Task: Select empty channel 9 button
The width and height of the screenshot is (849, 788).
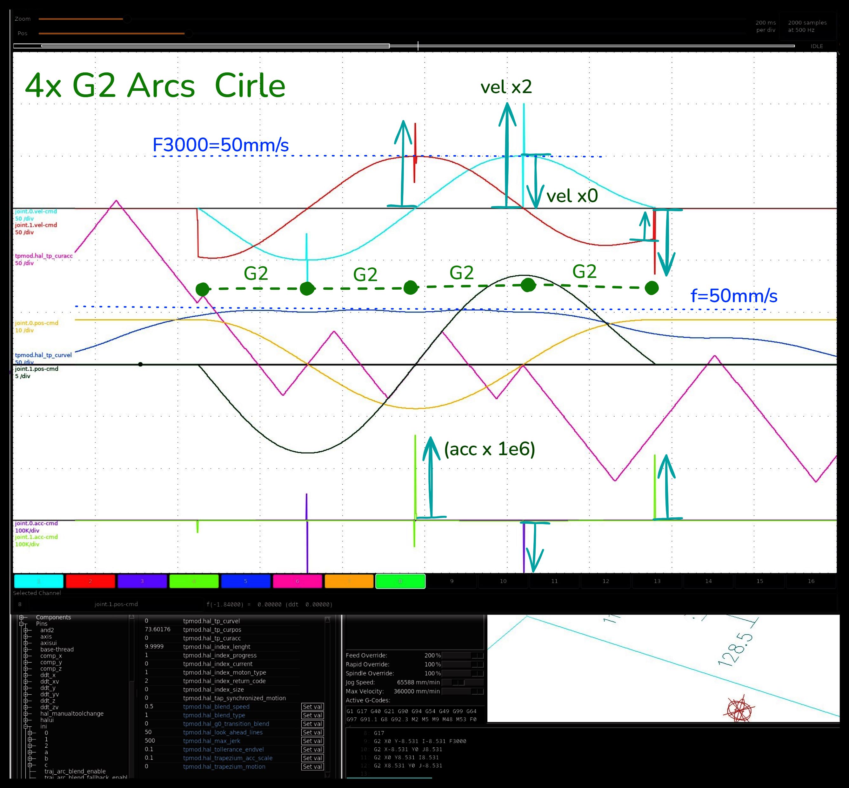Action: point(452,581)
